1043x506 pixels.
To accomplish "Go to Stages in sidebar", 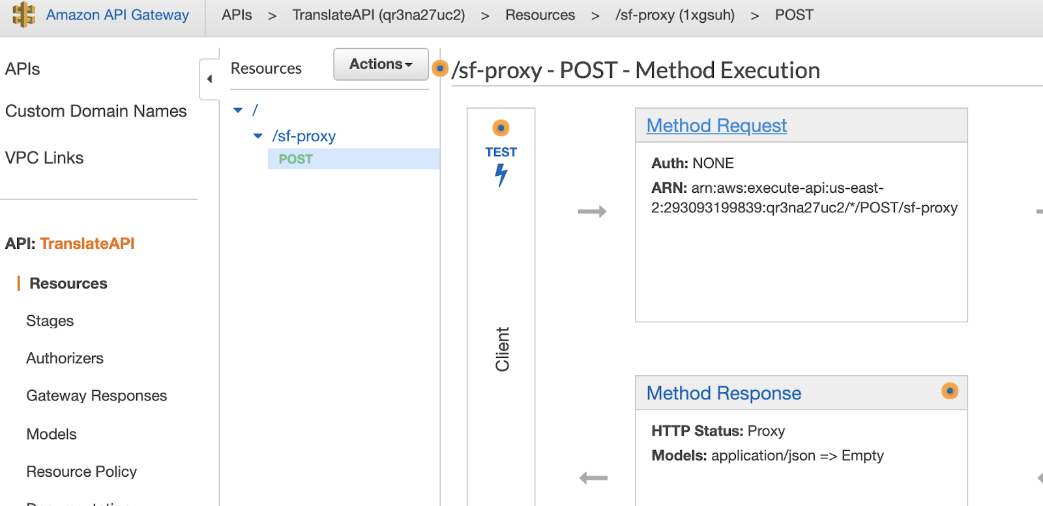I will 50,321.
